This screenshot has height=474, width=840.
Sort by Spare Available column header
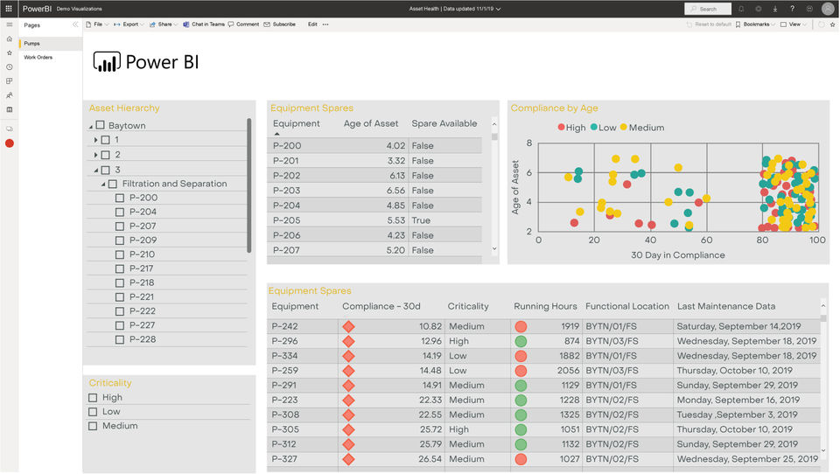(x=444, y=123)
